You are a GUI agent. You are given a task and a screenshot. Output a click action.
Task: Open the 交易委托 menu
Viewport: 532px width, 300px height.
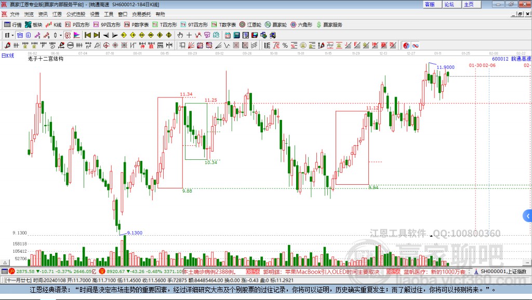pos(141,14)
